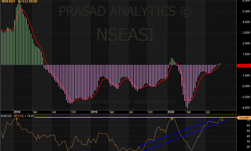
Task: Click the small green bars at early 2020
Action: click(172, 62)
